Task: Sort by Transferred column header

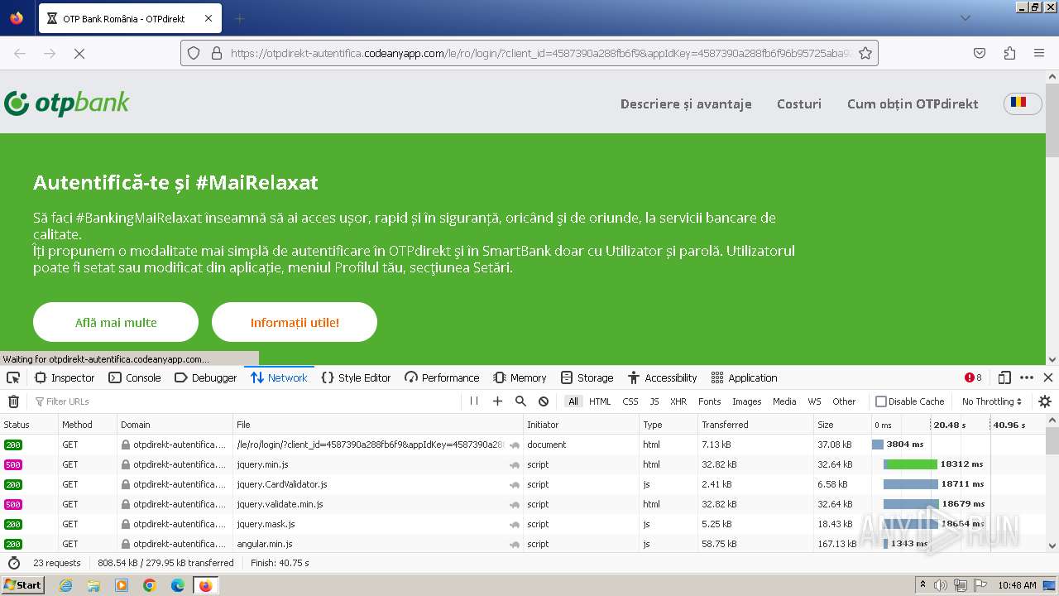Action: click(754, 425)
